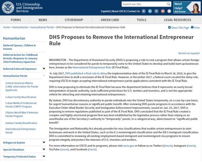Open International Entrepreneur Parole sidebar link
The height and width of the screenshot is (162, 202).
[20, 131]
